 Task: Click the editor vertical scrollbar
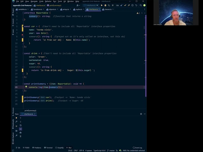pos(146,56)
